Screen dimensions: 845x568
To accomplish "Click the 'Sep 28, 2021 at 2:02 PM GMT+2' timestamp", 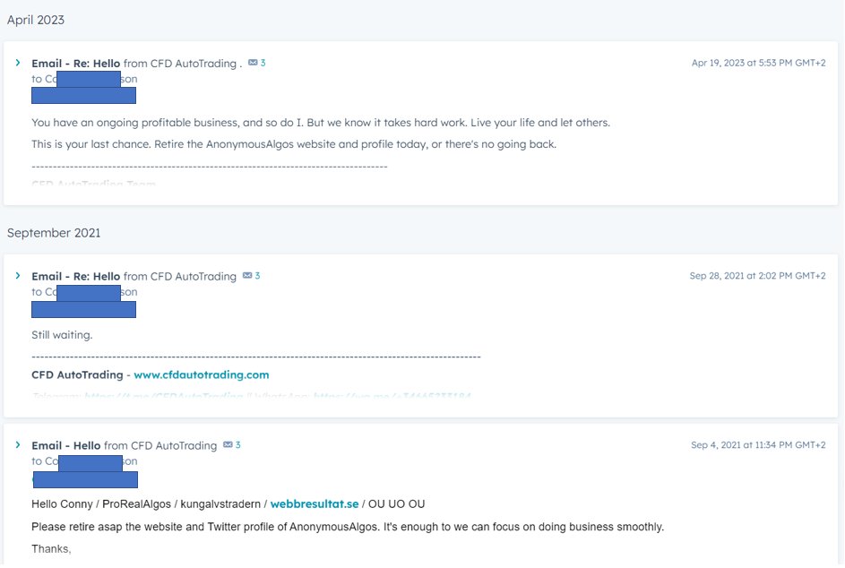I will point(757,276).
